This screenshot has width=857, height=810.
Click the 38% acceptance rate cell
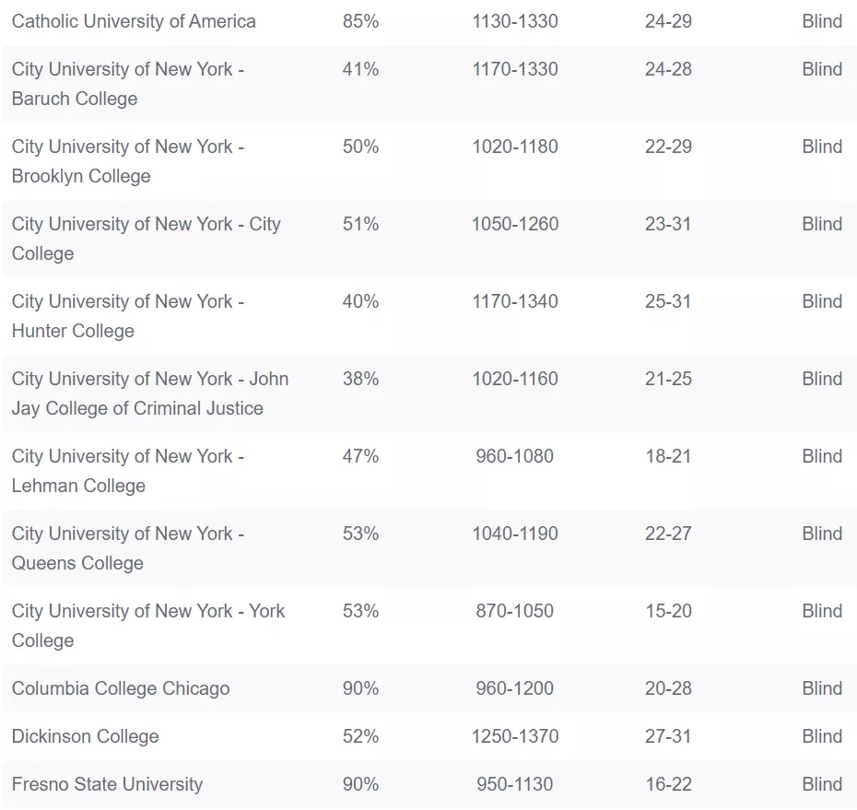[x=360, y=379]
